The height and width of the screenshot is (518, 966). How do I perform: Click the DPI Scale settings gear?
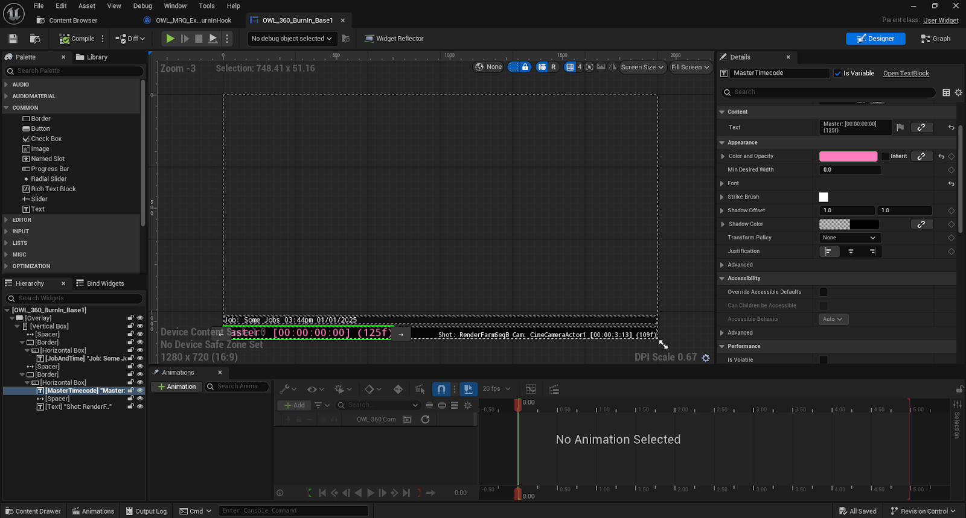coord(705,358)
